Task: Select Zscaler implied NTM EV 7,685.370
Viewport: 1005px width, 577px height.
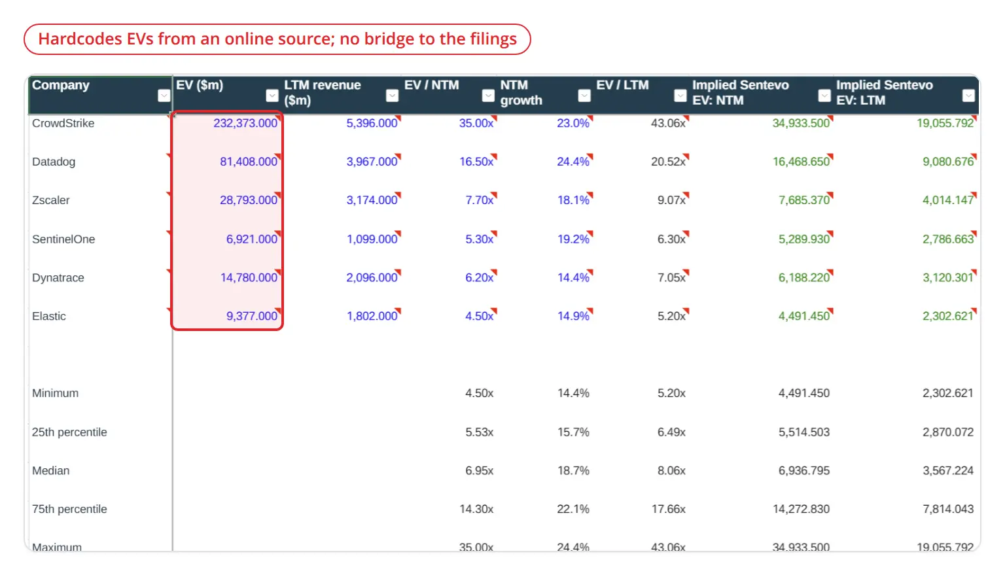Action: coord(804,201)
